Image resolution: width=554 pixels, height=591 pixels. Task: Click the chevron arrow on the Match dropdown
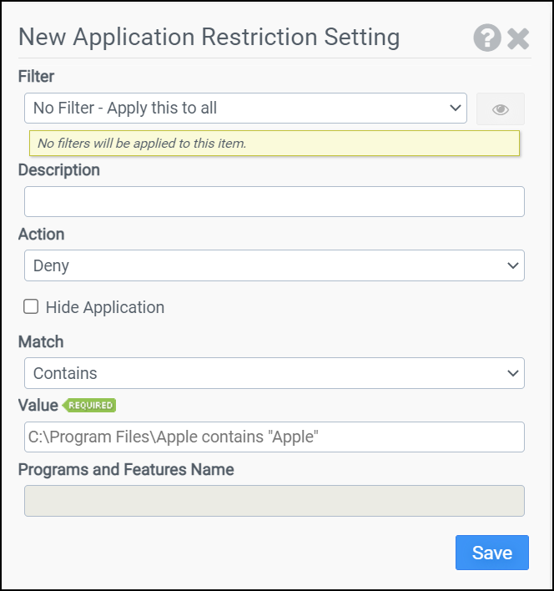tap(512, 373)
